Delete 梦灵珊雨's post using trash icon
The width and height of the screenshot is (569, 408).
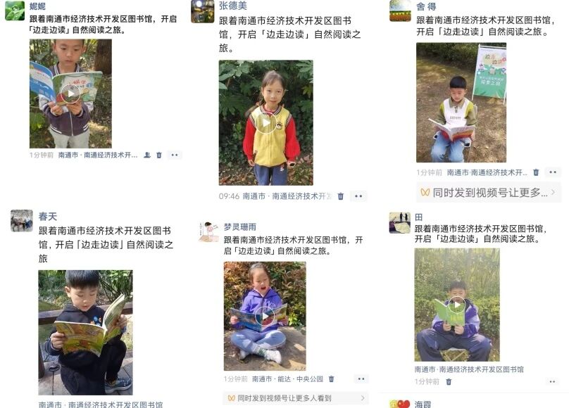[x=331, y=379]
